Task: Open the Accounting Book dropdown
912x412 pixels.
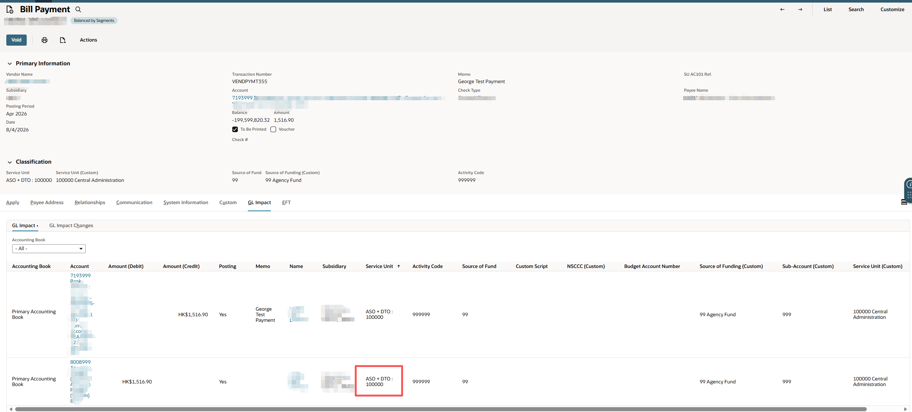Action: tap(49, 249)
